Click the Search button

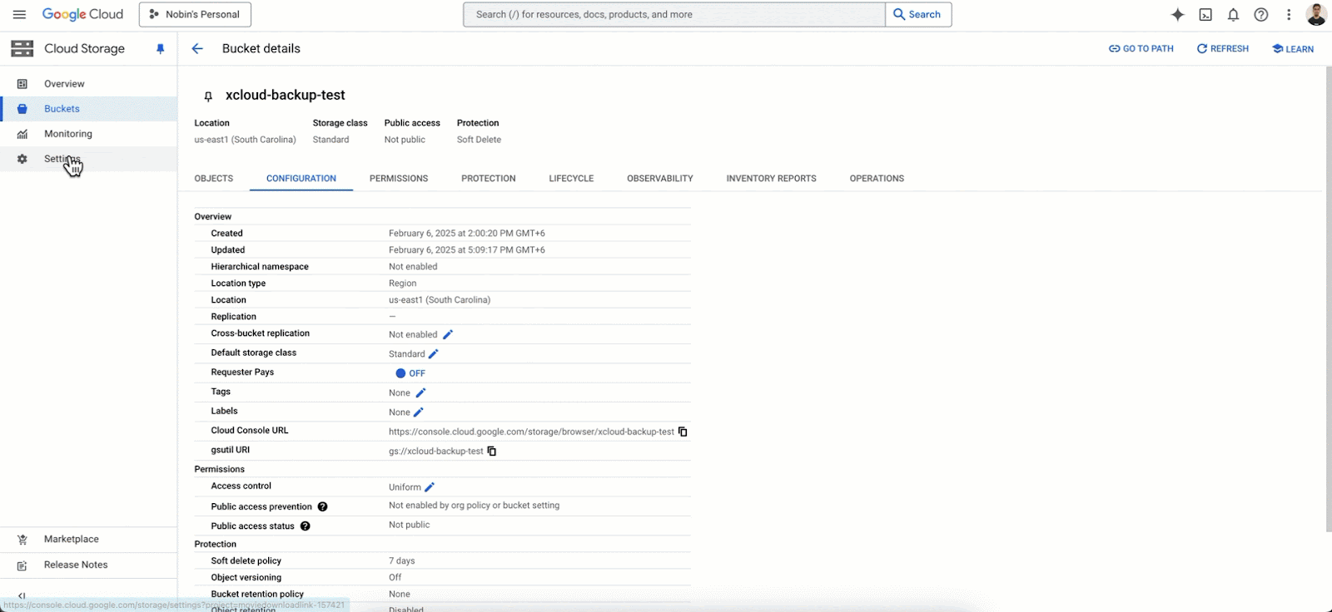[x=918, y=14]
